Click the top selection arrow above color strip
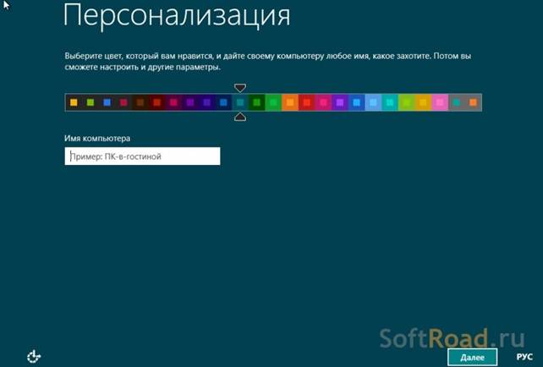The height and width of the screenshot is (367, 543). 240,88
